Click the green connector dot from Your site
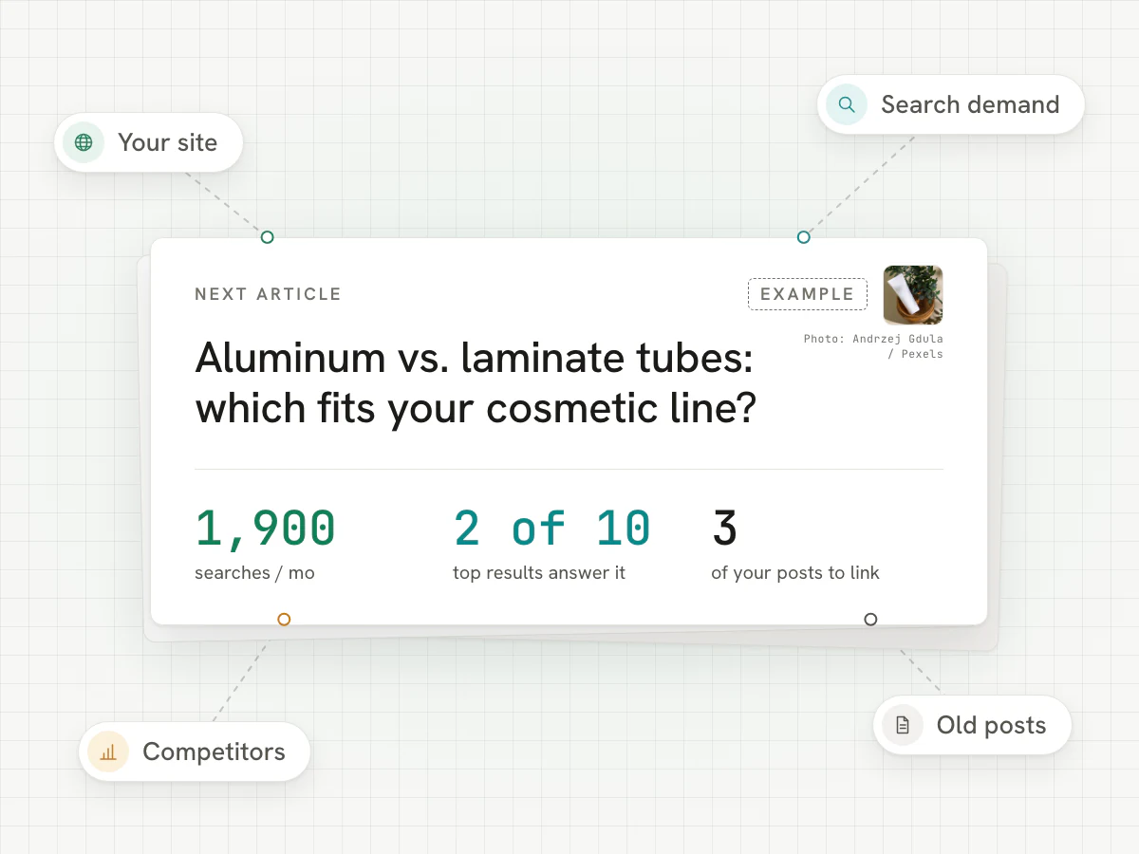 [x=268, y=237]
